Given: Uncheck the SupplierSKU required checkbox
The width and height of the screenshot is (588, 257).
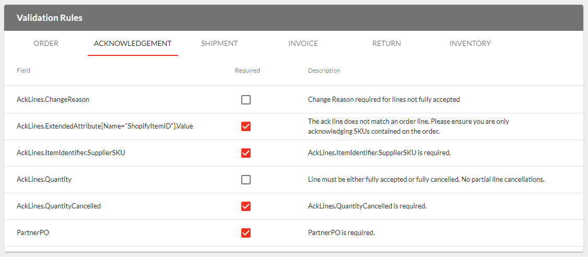Looking at the screenshot, I should click(246, 153).
